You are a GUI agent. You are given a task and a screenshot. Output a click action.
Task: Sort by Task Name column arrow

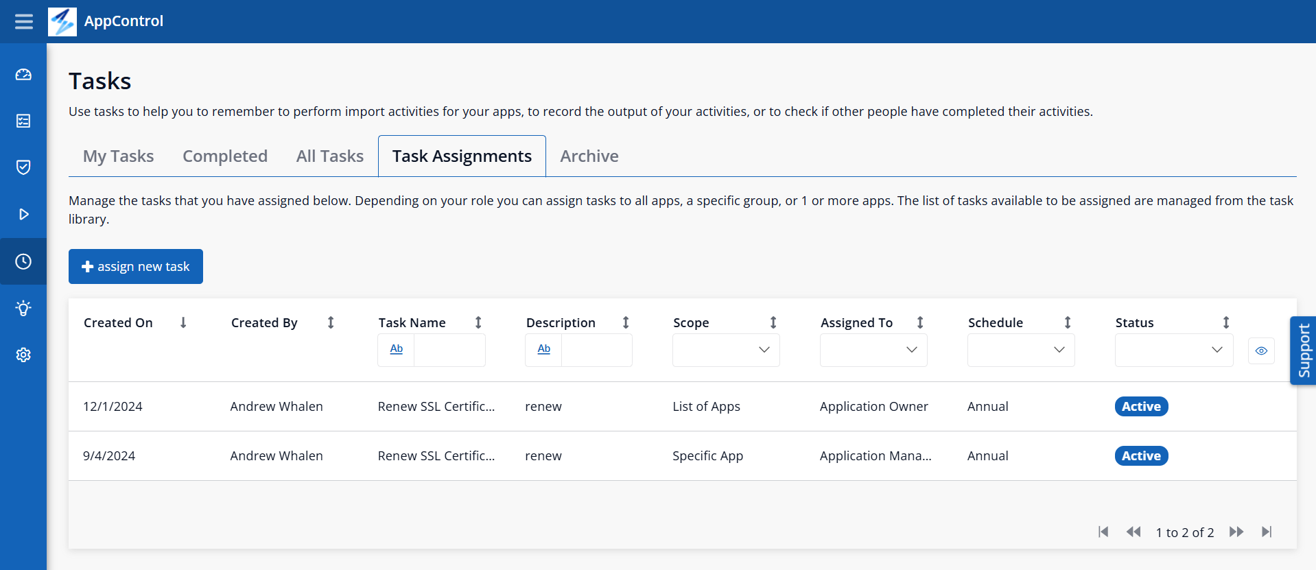[x=478, y=322]
